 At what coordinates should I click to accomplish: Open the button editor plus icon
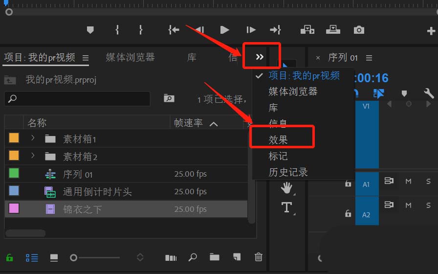[431, 31]
